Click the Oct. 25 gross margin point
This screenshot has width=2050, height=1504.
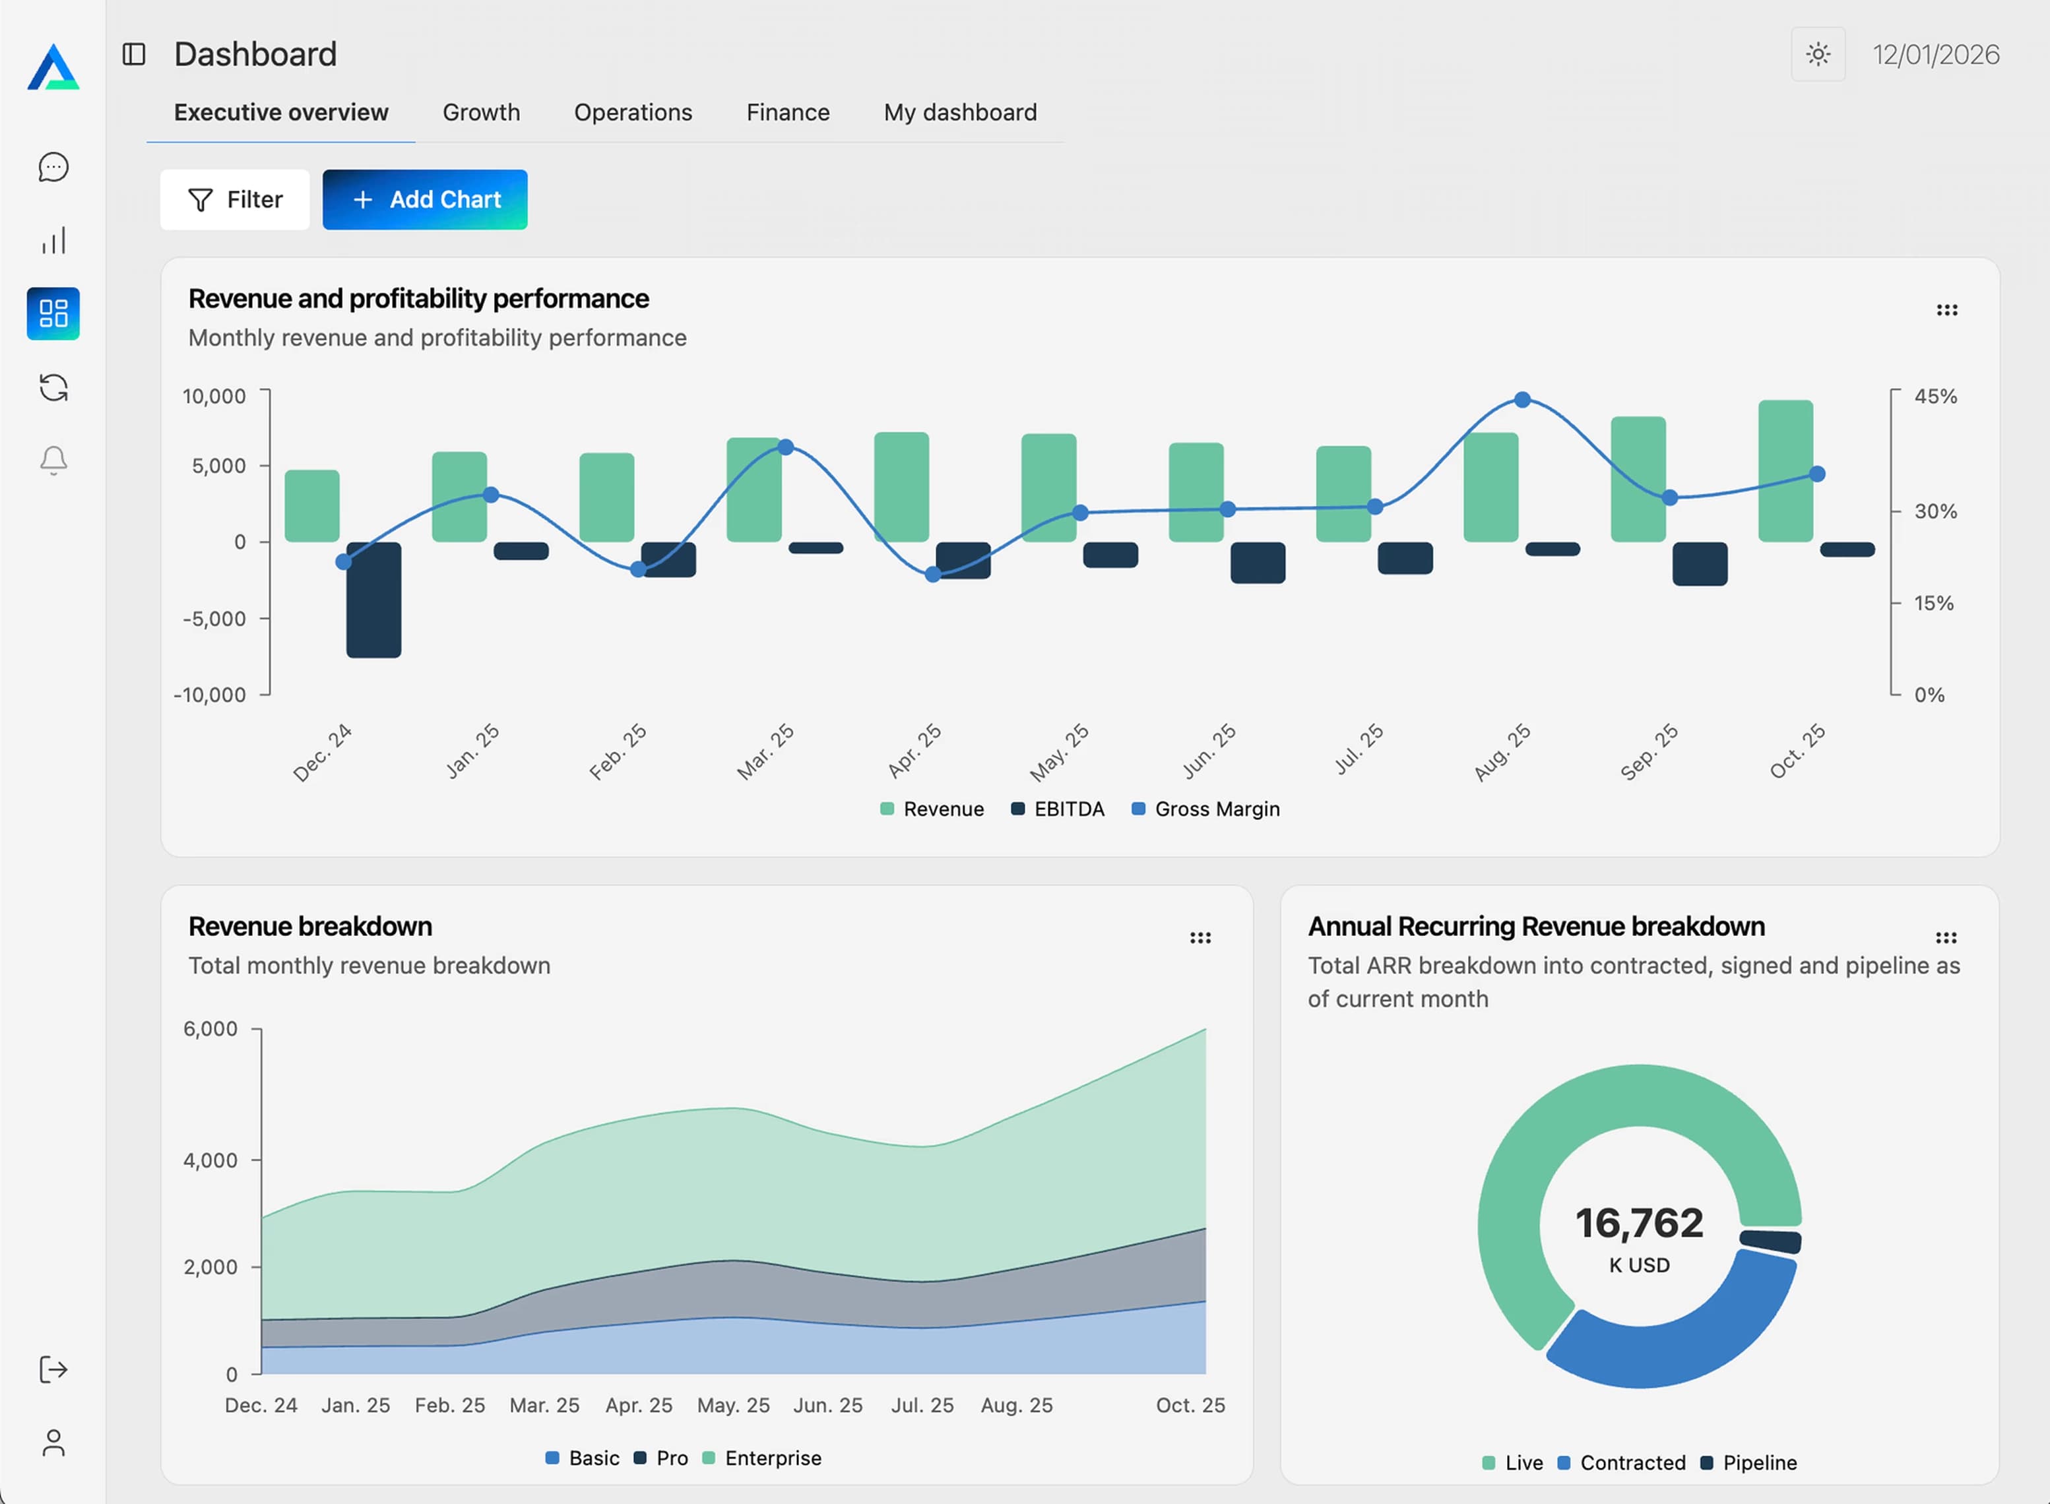pos(1817,474)
